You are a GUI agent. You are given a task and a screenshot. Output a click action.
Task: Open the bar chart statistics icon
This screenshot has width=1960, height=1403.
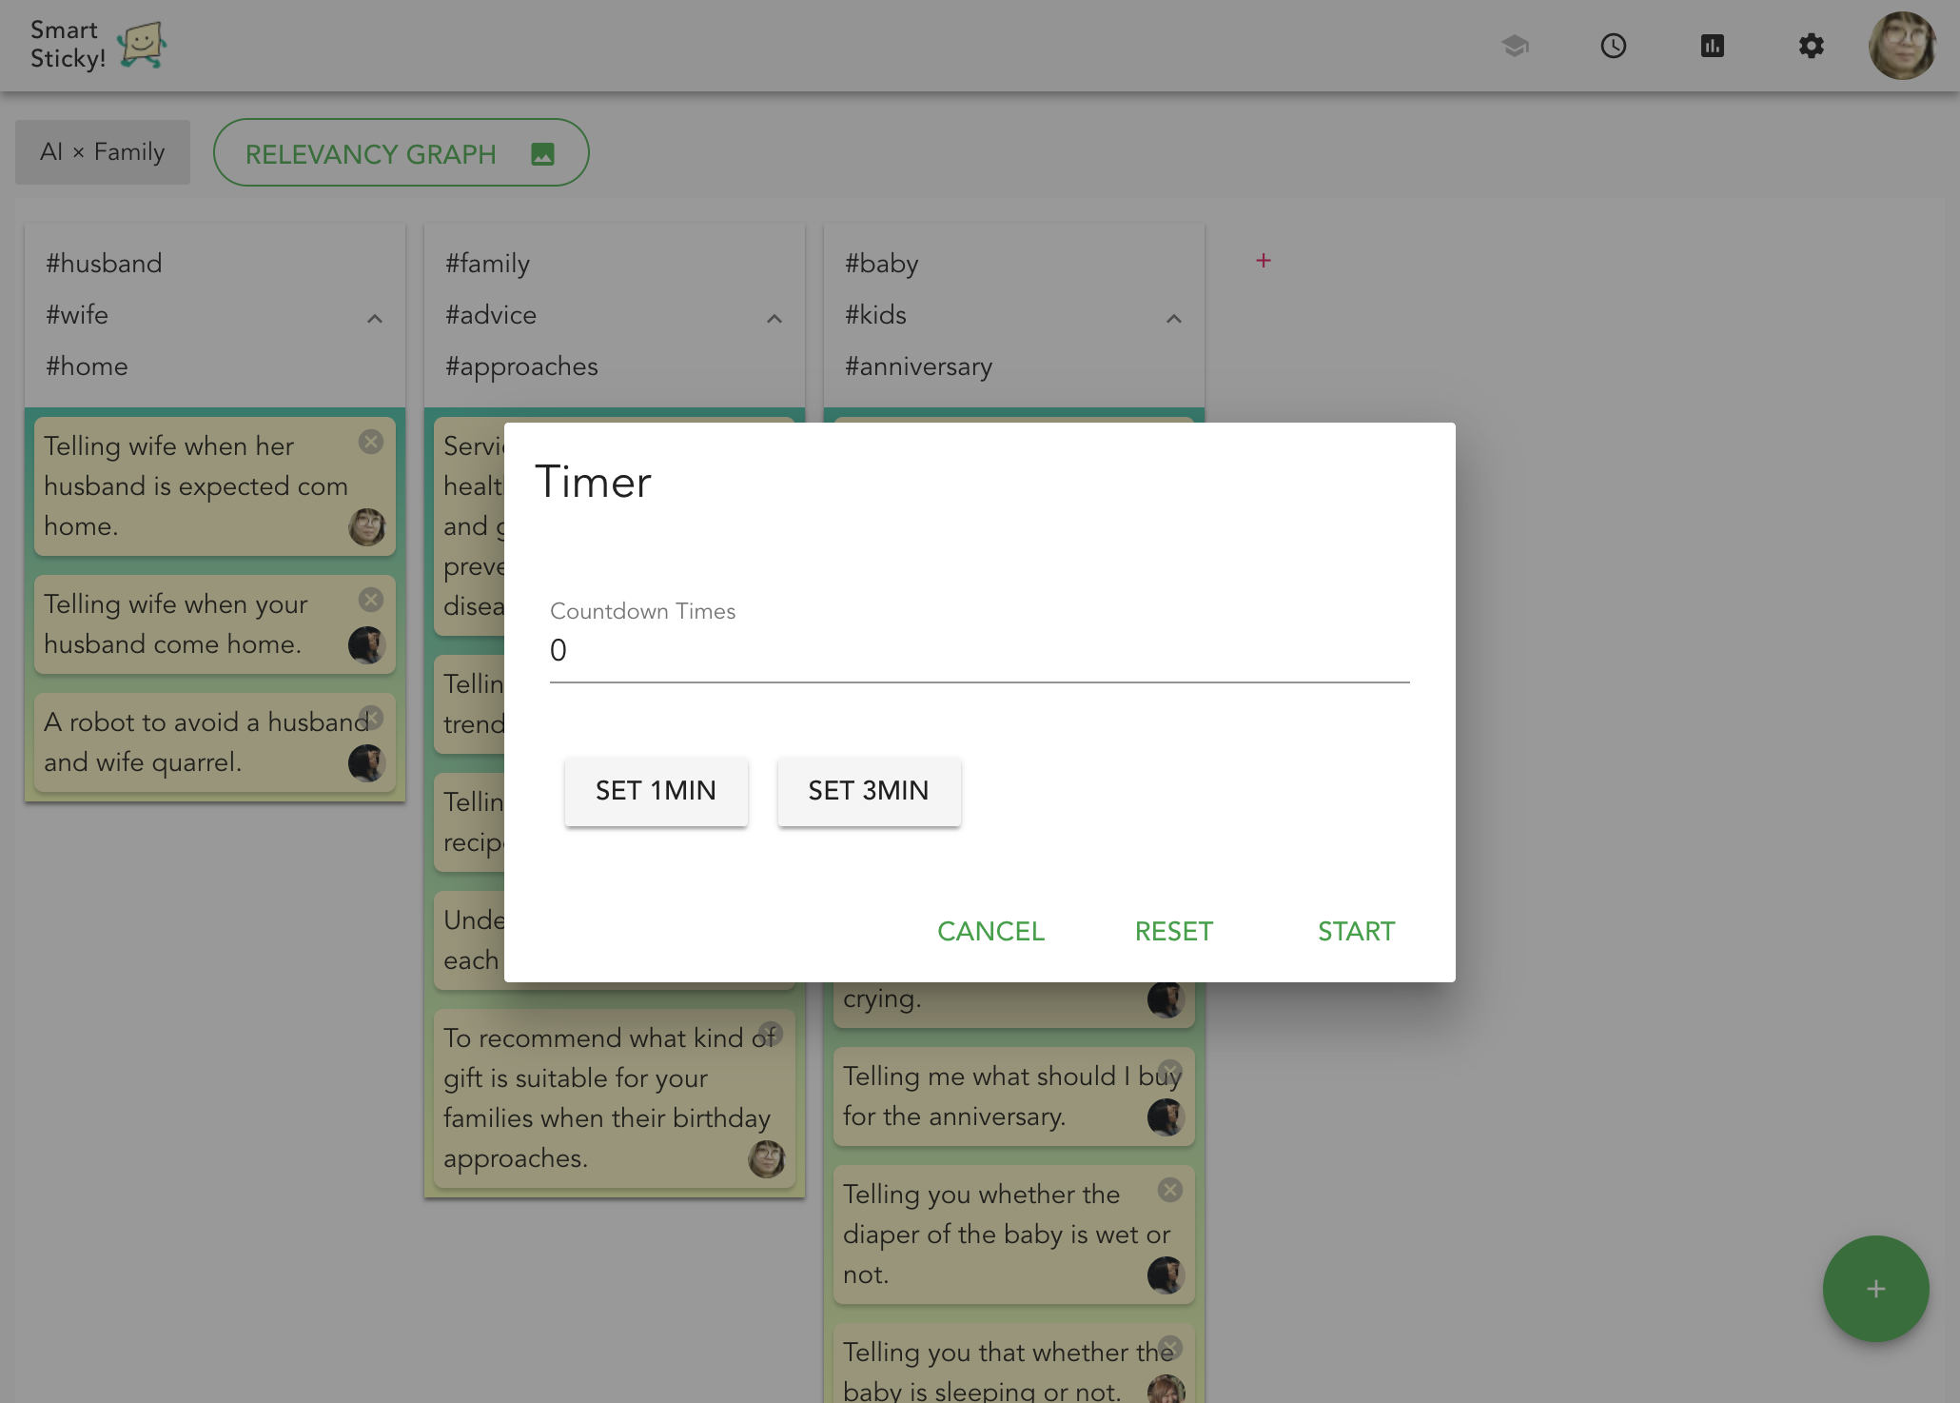1713,46
